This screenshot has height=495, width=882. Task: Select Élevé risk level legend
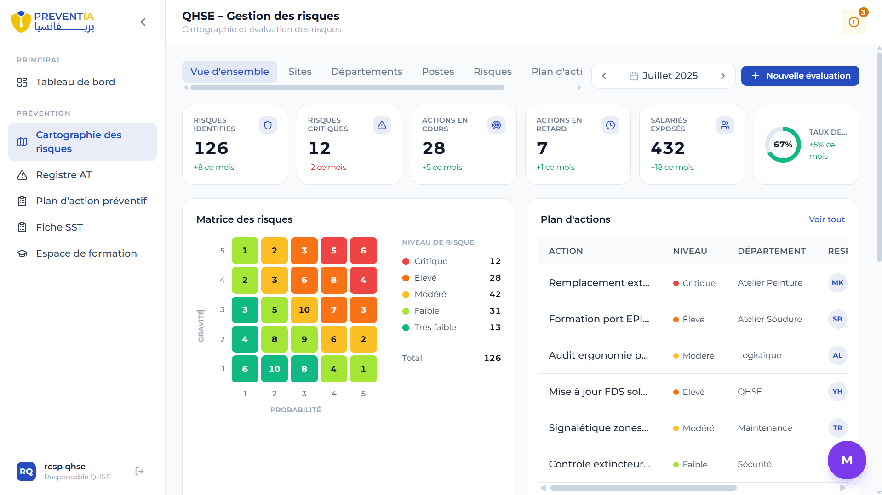click(452, 278)
